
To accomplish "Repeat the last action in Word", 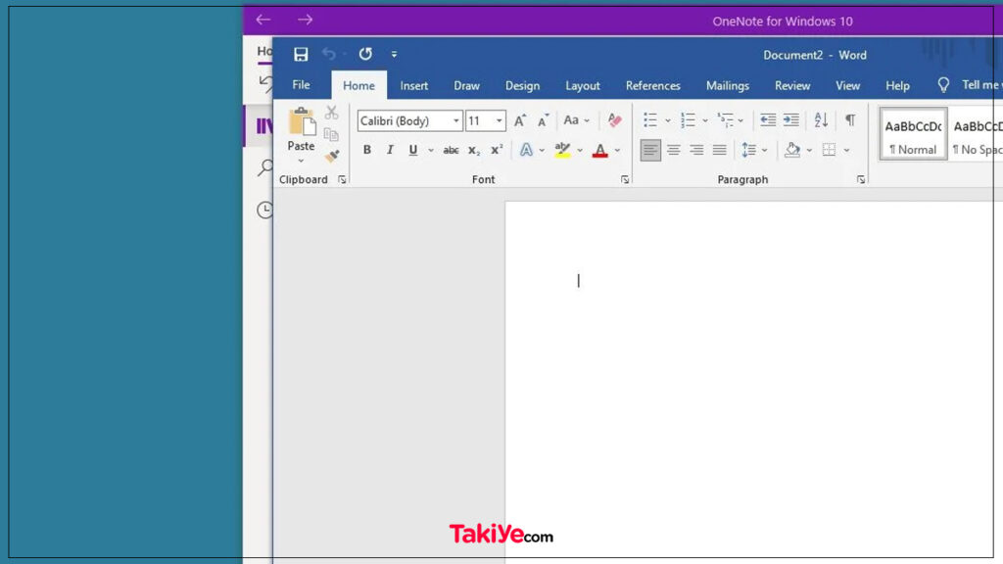I will [x=365, y=55].
